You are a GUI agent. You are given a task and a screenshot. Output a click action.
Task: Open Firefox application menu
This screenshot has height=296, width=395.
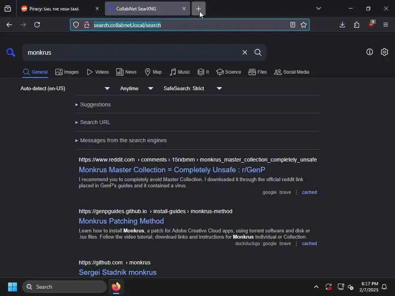(x=386, y=25)
